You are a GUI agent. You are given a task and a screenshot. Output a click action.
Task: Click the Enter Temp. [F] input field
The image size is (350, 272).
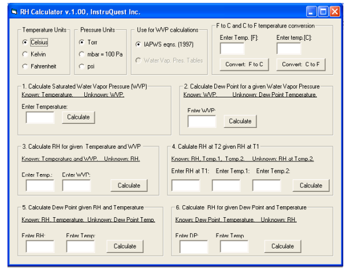tap(232, 48)
